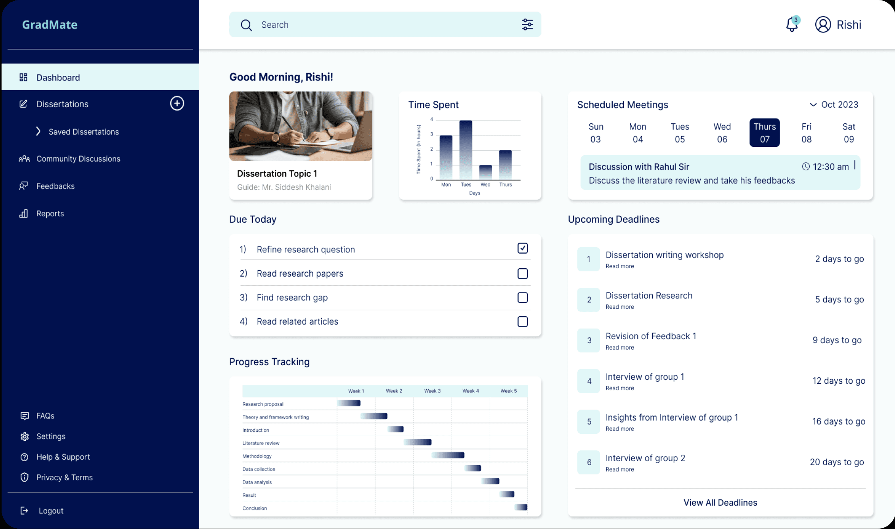Open Community Discussions in the sidebar
Viewport: 895px width, 529px height.
[78, 159]
